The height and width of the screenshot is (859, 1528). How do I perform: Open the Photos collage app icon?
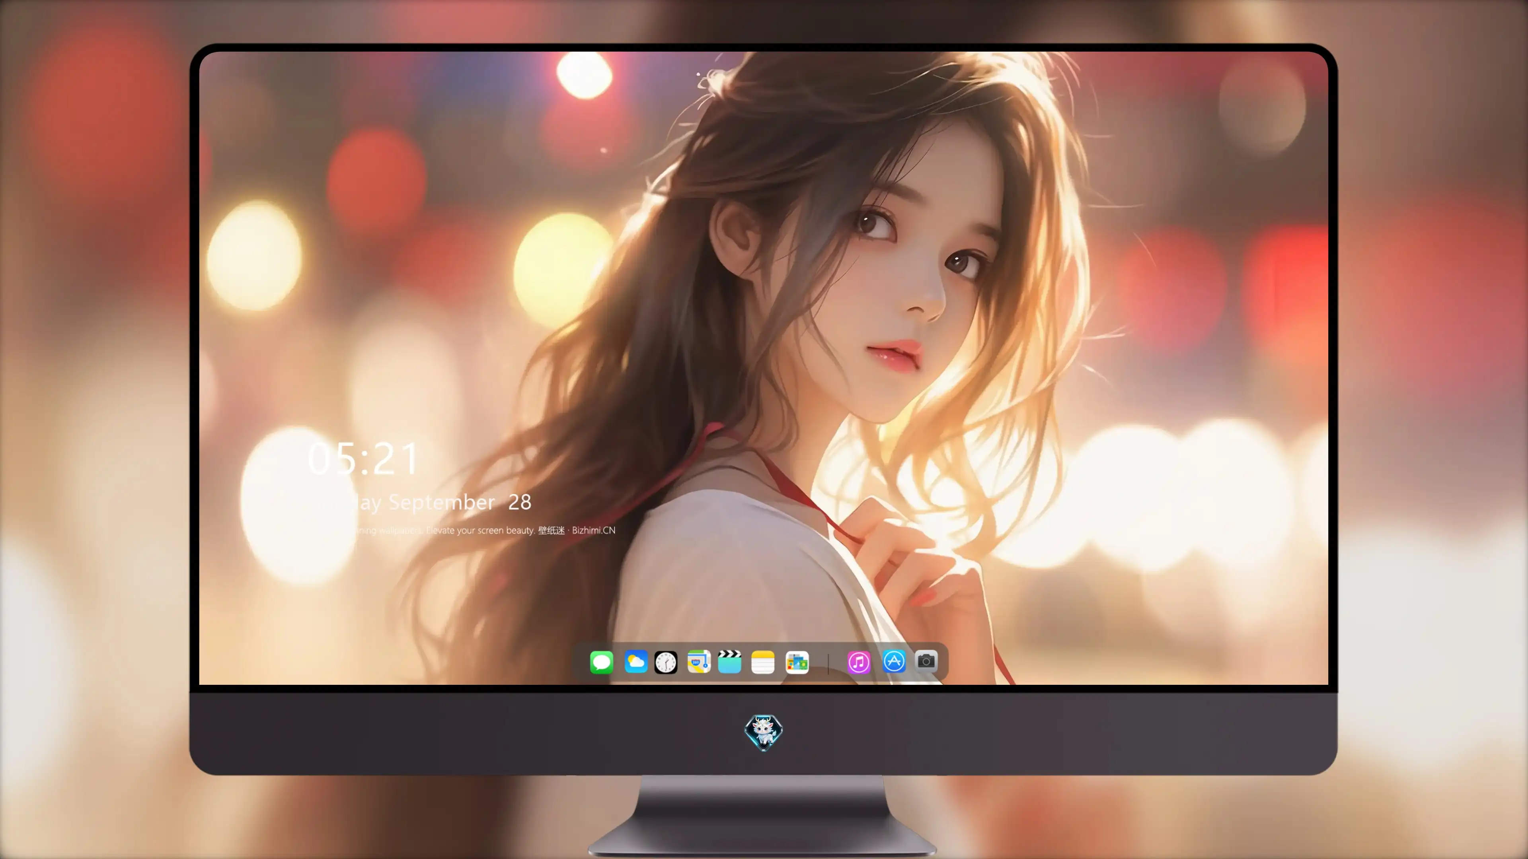click(x=797, y=662)
